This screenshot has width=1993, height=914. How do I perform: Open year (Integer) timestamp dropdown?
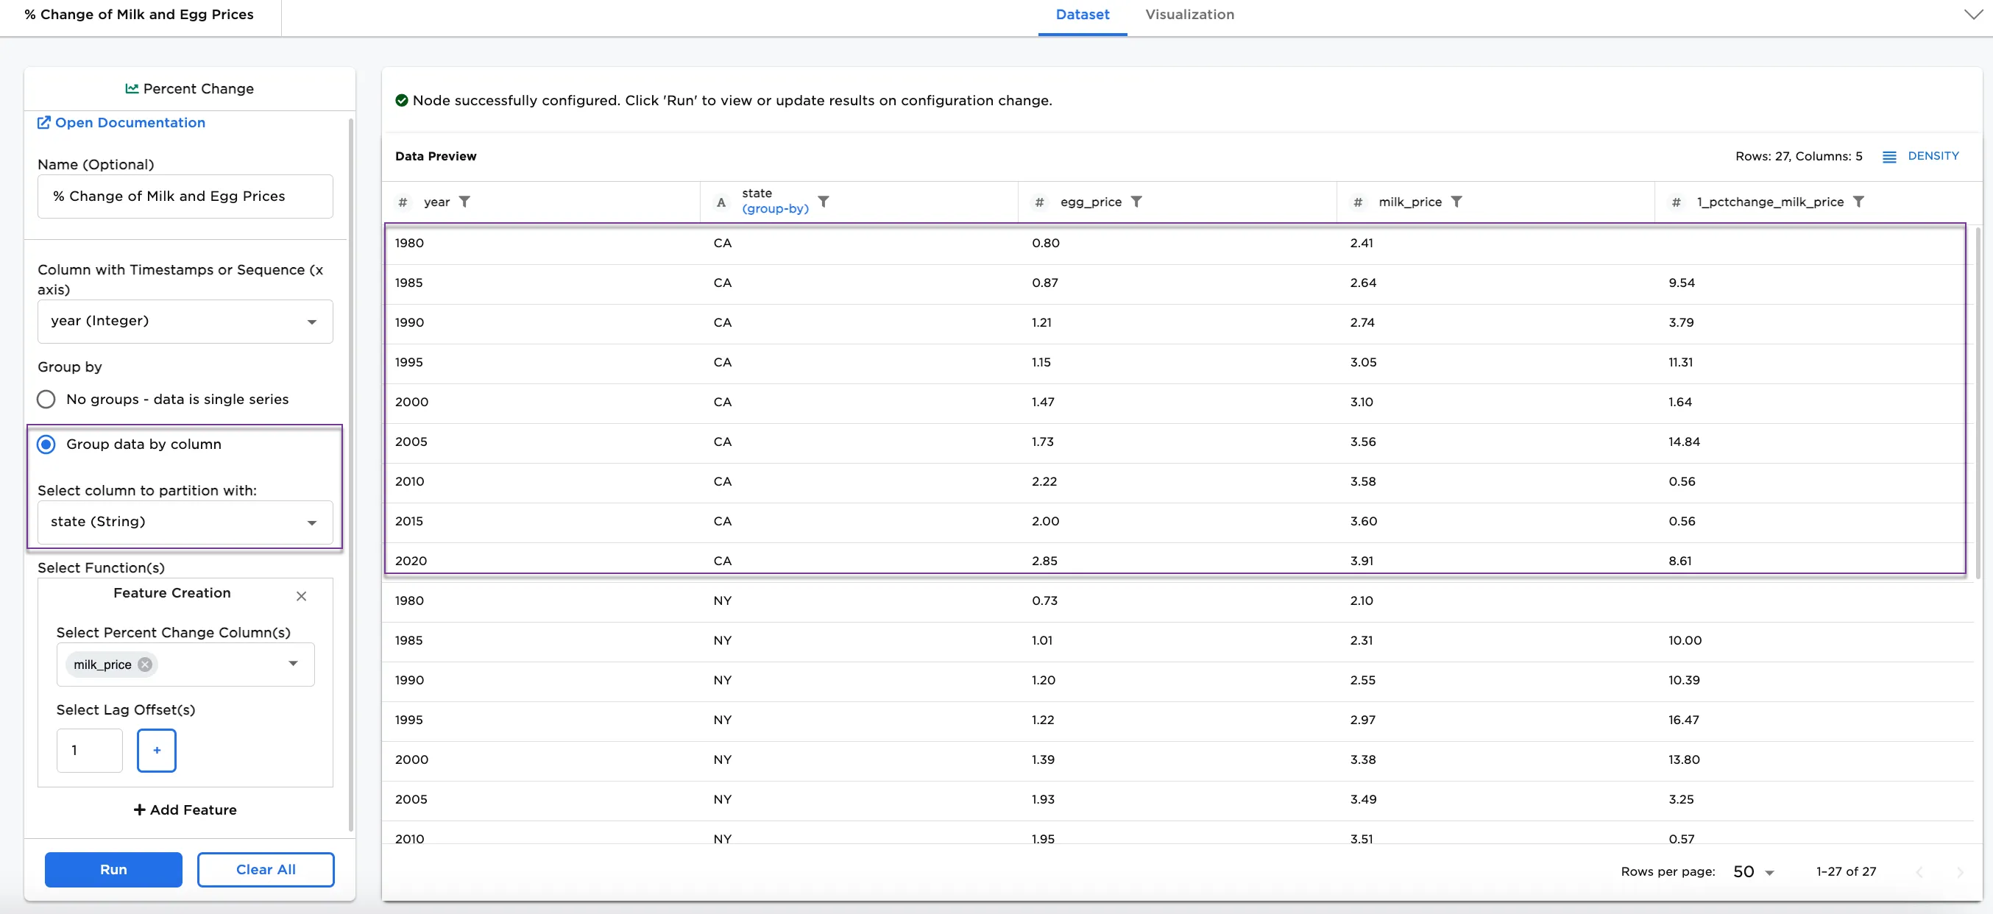pos(185,321)
